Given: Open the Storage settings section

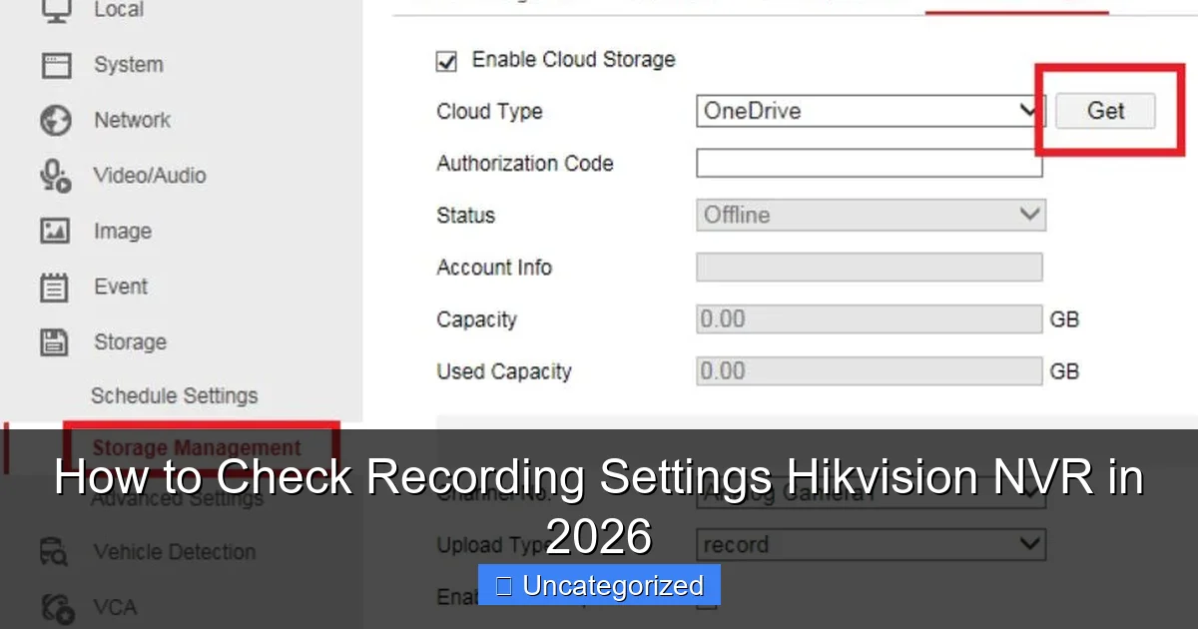Looking at the screenshot, I should pos(53,341).
